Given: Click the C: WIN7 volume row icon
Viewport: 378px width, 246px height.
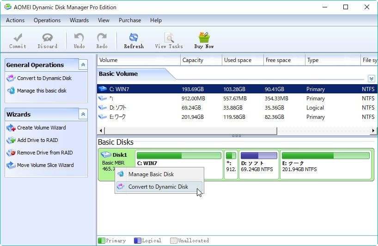Looking at the screenshot, I should click(x=103, y=89).
